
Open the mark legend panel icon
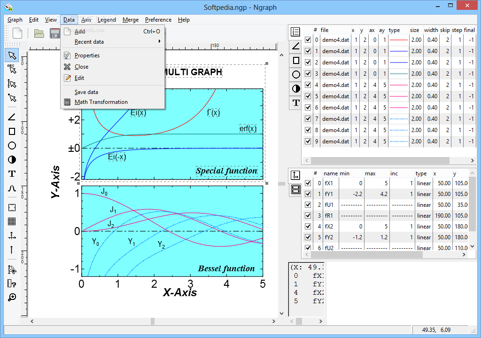click(x=296, y=88)
